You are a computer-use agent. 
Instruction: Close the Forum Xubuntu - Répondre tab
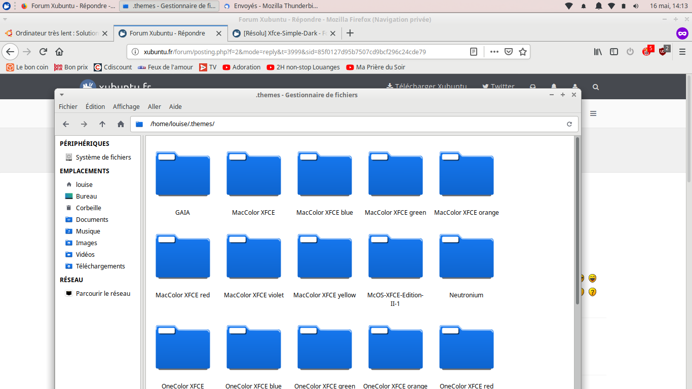click(219, 33)
